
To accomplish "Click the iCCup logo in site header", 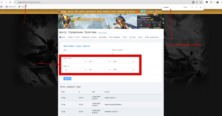I will (x=62, y=11).
